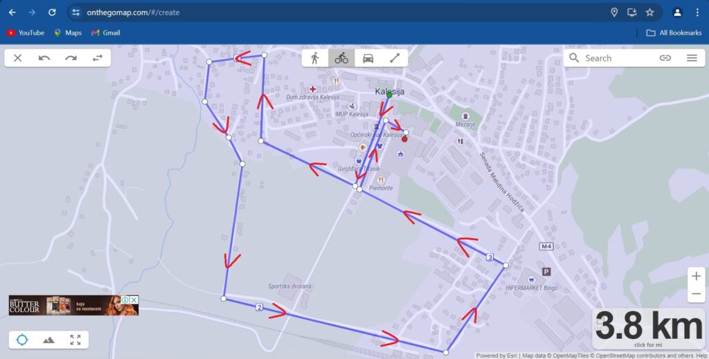The height and width of the screenshot is (359, 709).
Task: Undo the last route point
Action: (44, 58)
